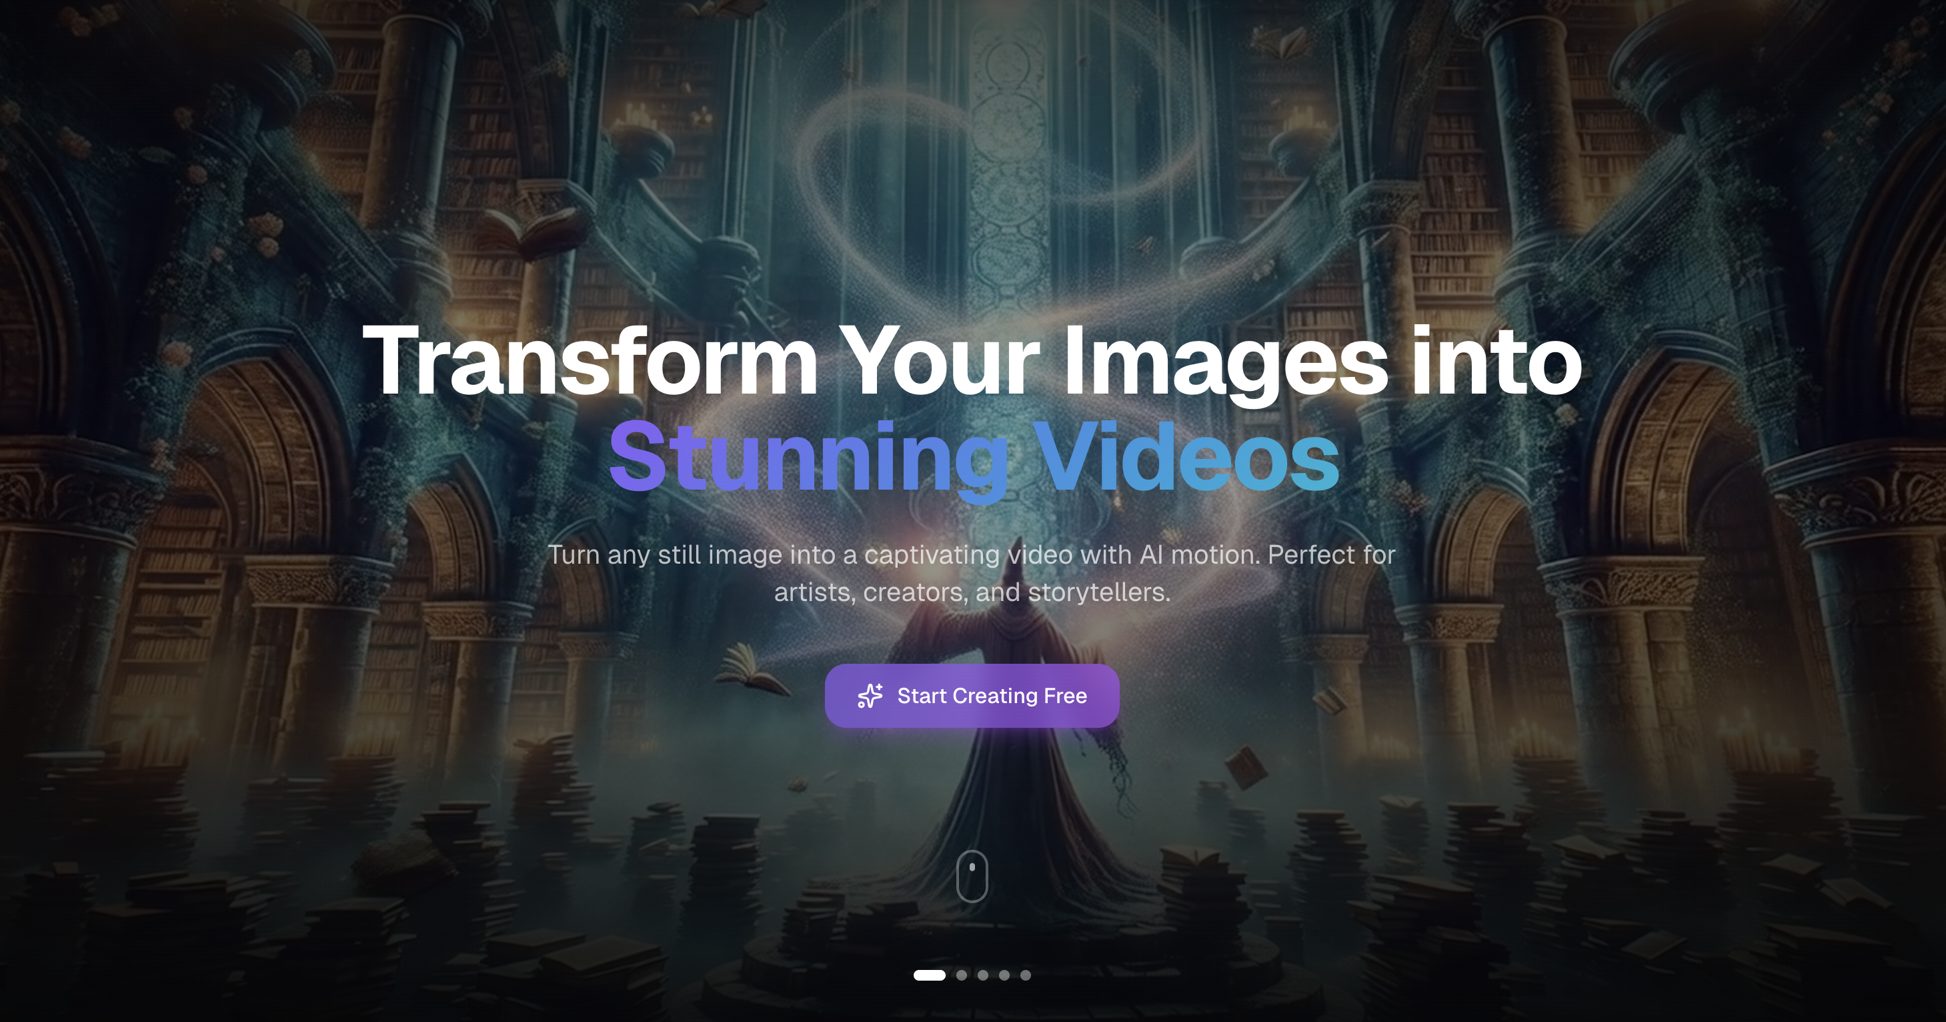Switch to the third carousel slide dot
This screenshot has width=1946, height=1022.
[983, 975]
